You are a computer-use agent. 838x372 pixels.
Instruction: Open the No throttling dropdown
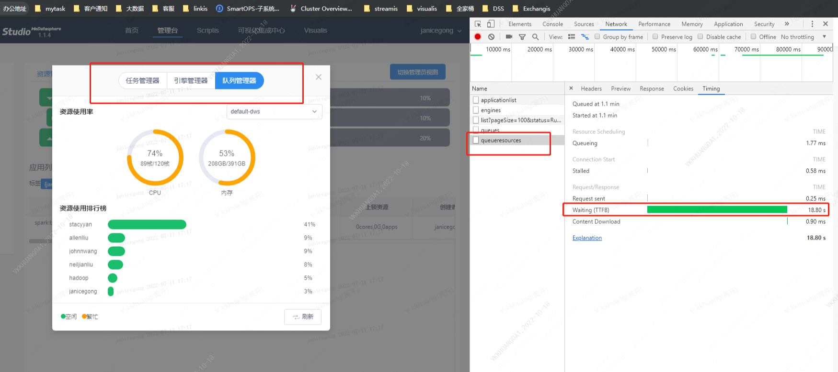pos(804,37)
